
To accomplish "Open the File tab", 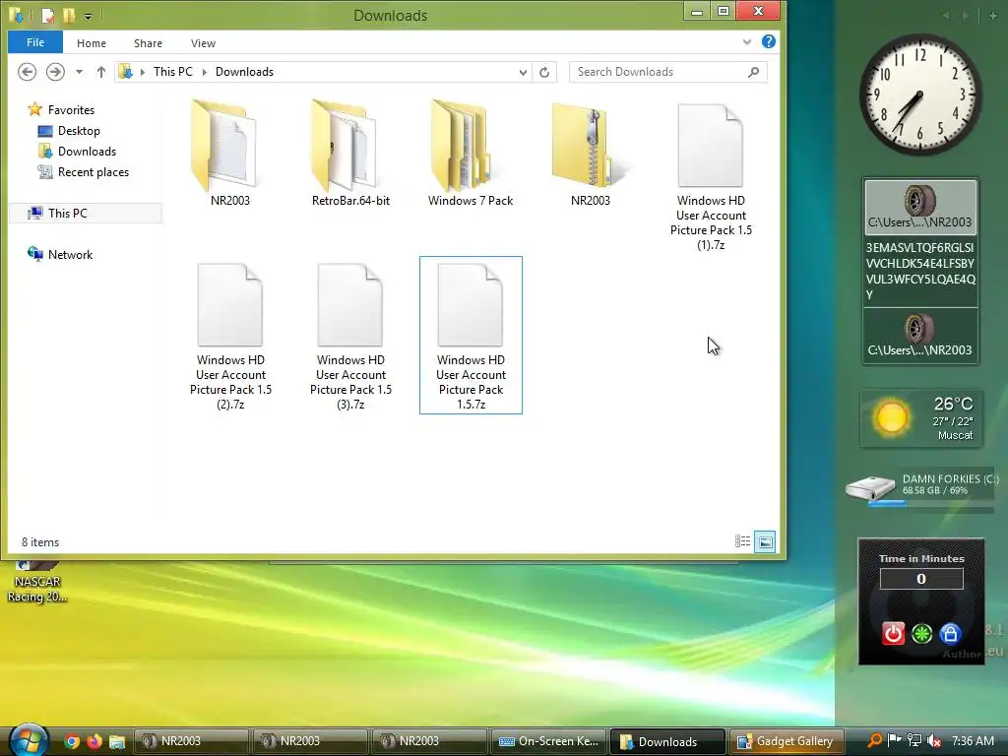I will click(x=35, y=42).
